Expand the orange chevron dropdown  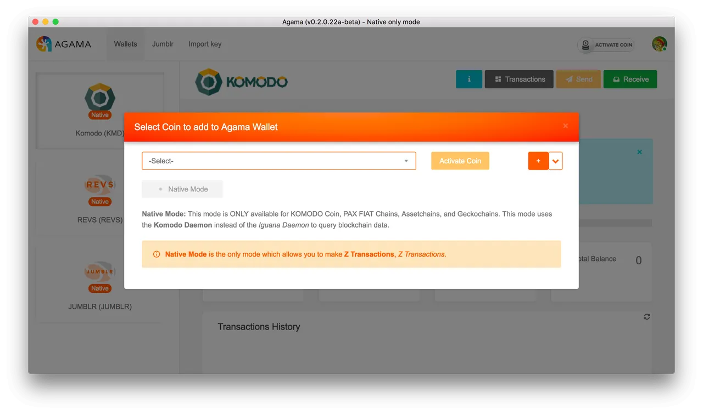(x=556, y=161)
